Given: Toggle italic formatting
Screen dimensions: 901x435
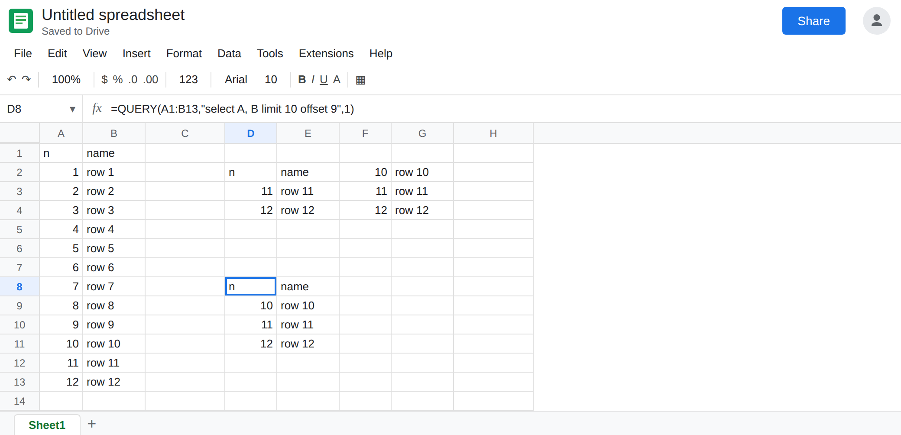Looking at the screenshot, I should pos(313,79).
